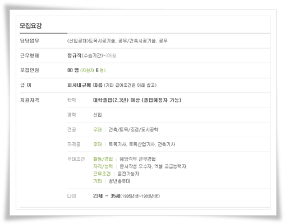
Task: Click the 신입 career value
Action: pos(98,115)
